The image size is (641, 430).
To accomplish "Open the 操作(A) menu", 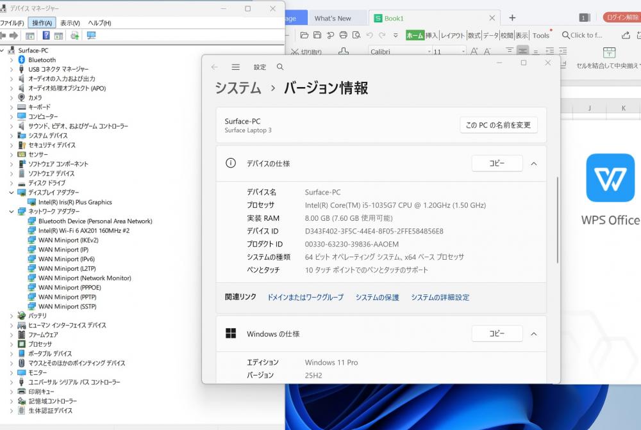I will (42, 23).
